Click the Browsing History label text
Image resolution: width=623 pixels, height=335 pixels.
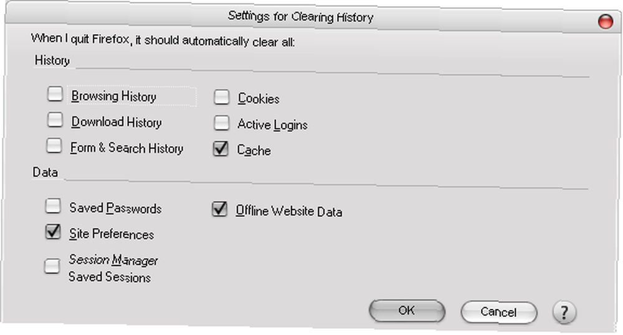pyautogui.click(x=113, y=96)
